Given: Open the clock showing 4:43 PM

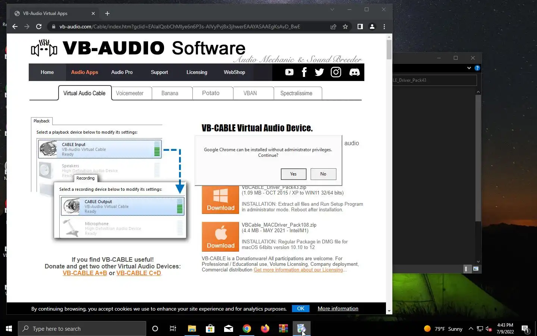Looking at the screenshot, I should pyautogui.click(x=505, y=329).
